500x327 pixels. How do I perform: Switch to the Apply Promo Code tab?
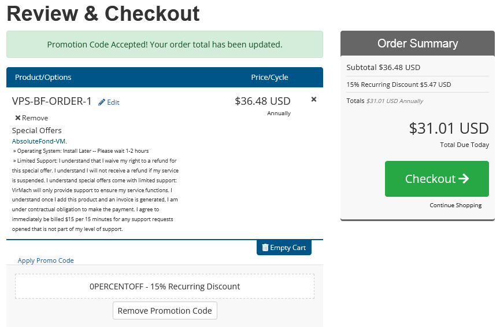pos(46,260)
